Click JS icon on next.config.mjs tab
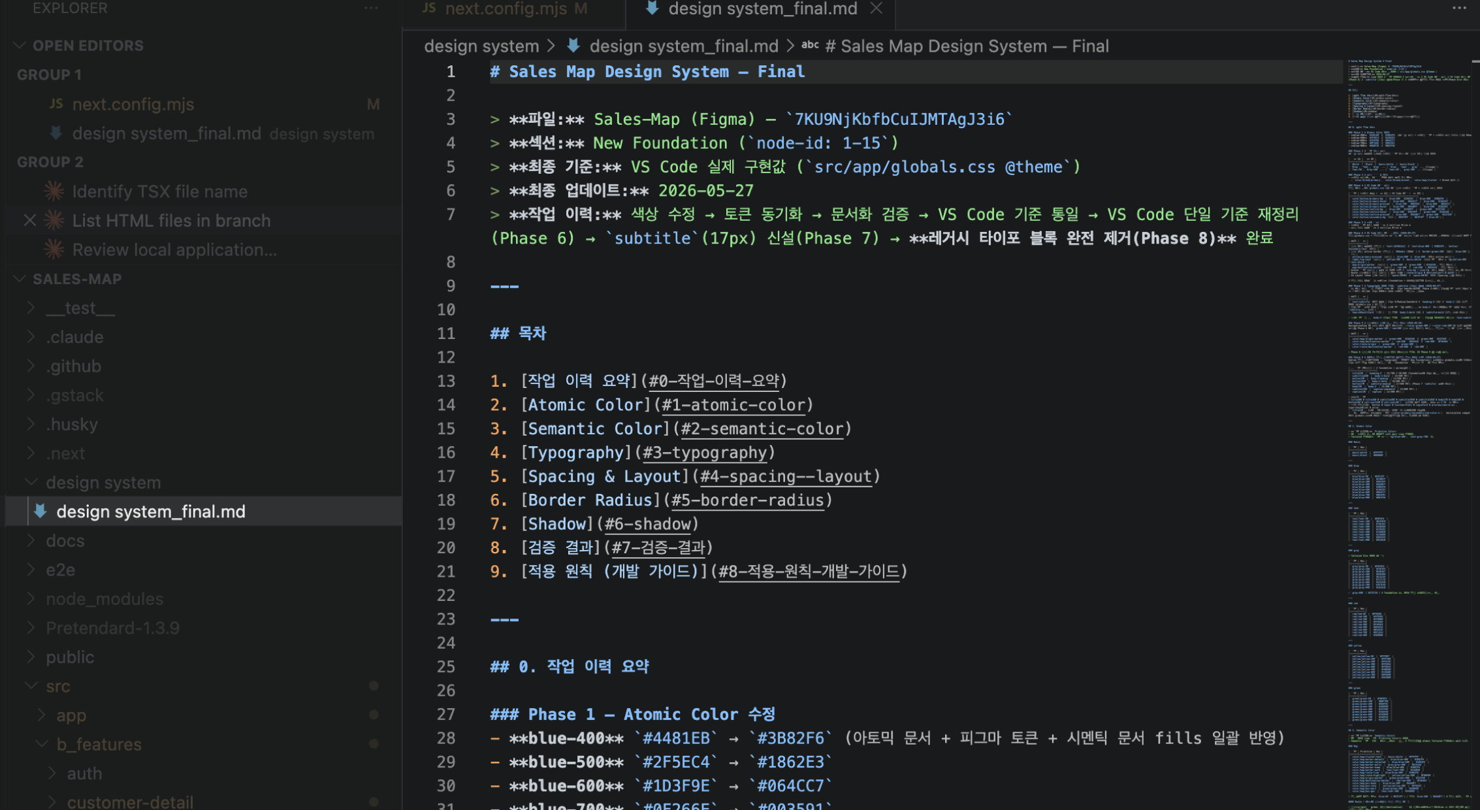1480x810 pixels. click(429, 8)
